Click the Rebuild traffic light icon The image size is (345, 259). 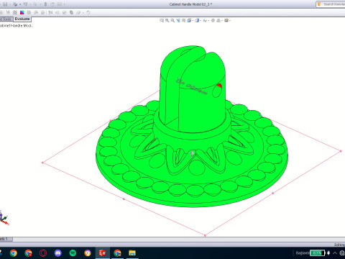click(x=45, y=4)
